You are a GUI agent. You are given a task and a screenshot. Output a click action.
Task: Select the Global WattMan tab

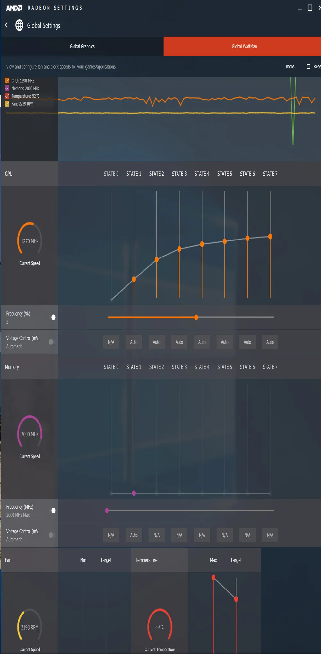click(242, 46)
